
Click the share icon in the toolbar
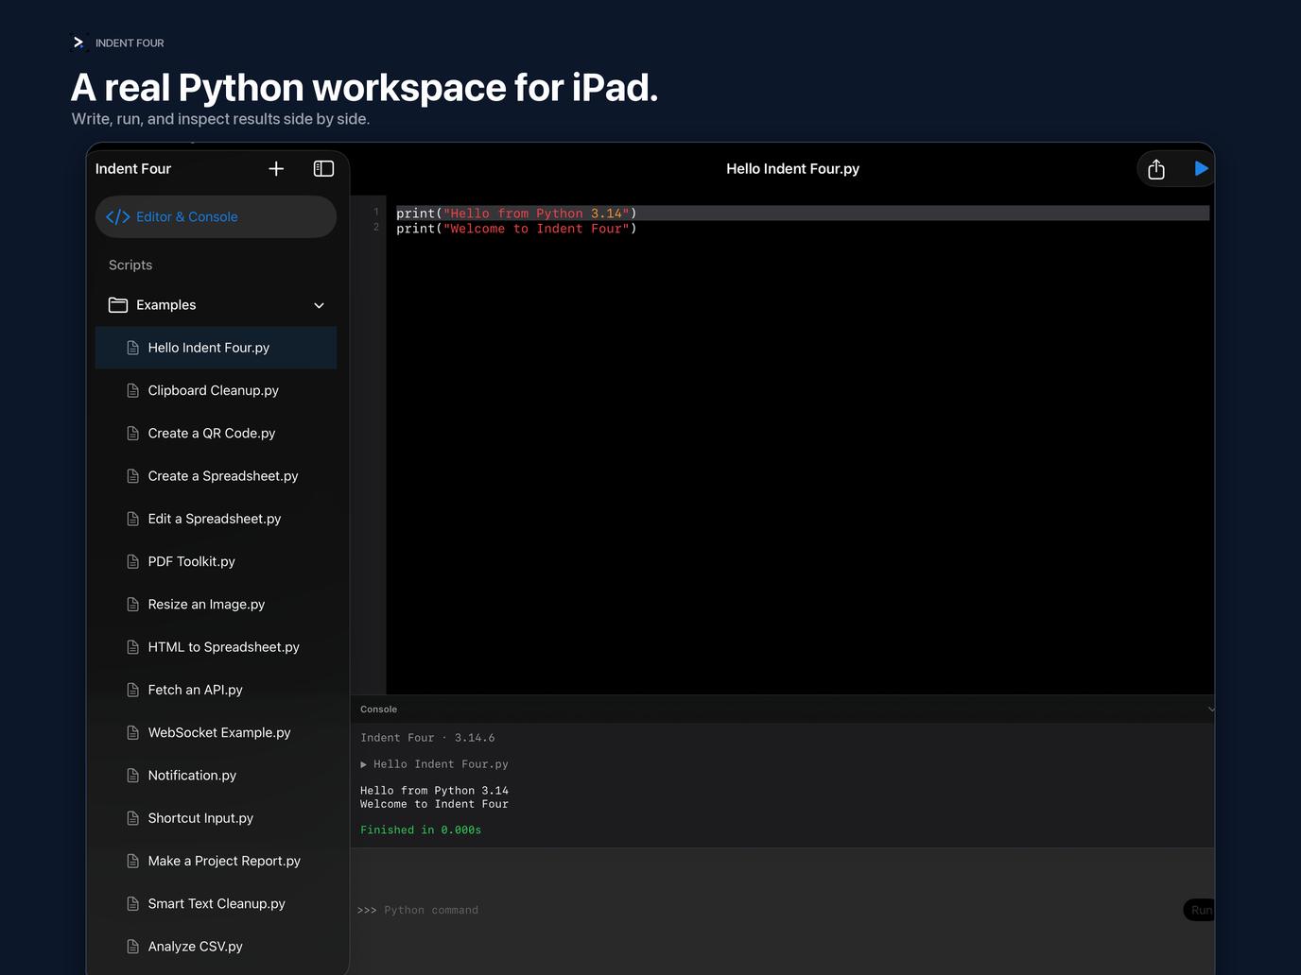click(x=1156, y=169)
